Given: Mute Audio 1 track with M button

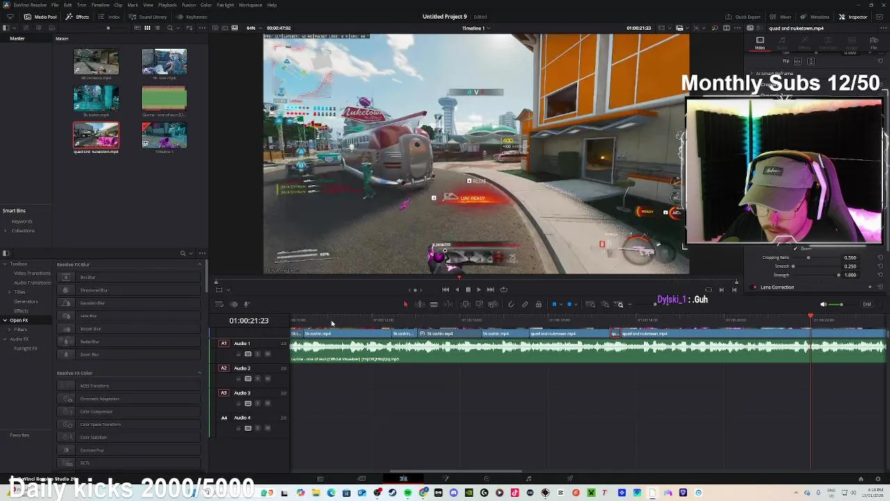Looking at the screenshot, I should tap(267, 353).
